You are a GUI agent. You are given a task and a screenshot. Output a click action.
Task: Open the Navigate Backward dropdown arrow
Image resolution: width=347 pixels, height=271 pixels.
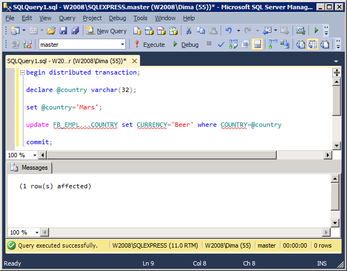pyautogui.click(x=276, y=30)
